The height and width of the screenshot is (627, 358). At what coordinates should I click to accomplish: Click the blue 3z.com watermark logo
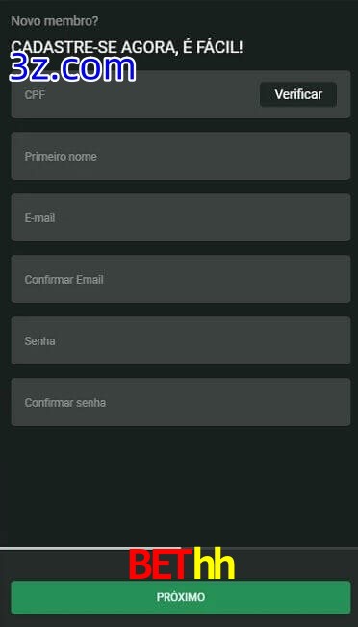pos(72,68)
